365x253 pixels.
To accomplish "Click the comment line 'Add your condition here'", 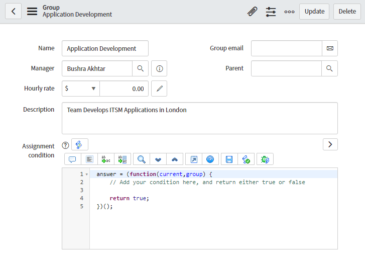I will (207, 183).
